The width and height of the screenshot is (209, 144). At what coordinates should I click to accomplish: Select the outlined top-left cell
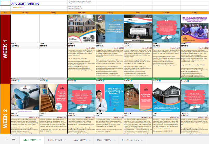click(5, 3)
